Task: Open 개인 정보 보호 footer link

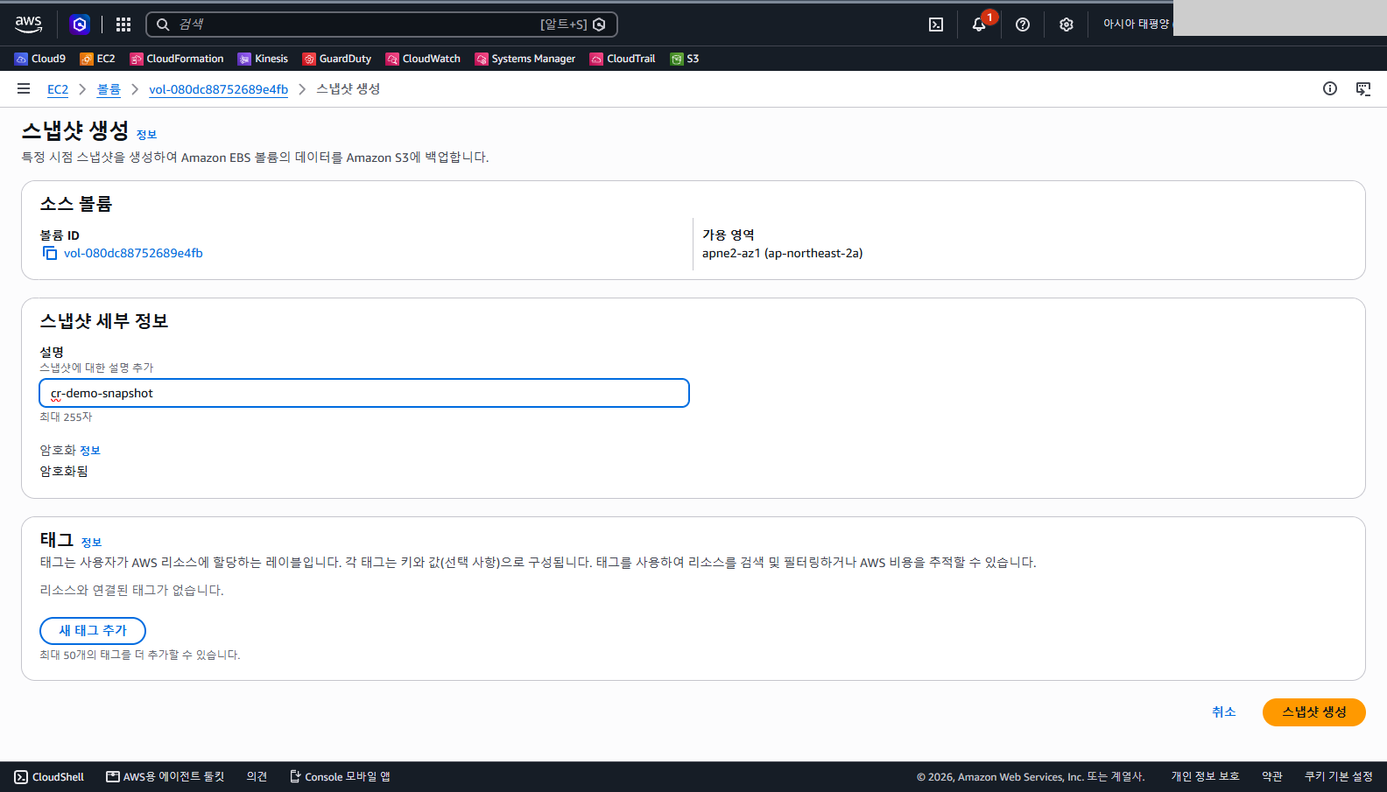Action: tap(1205, 777)
